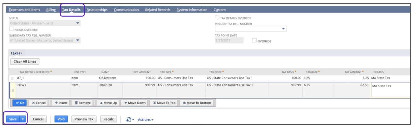The width and height of the screenshot is (414, 127).
Task: Click the drag handle on row 87_1
Action: (x=12, y=78)
